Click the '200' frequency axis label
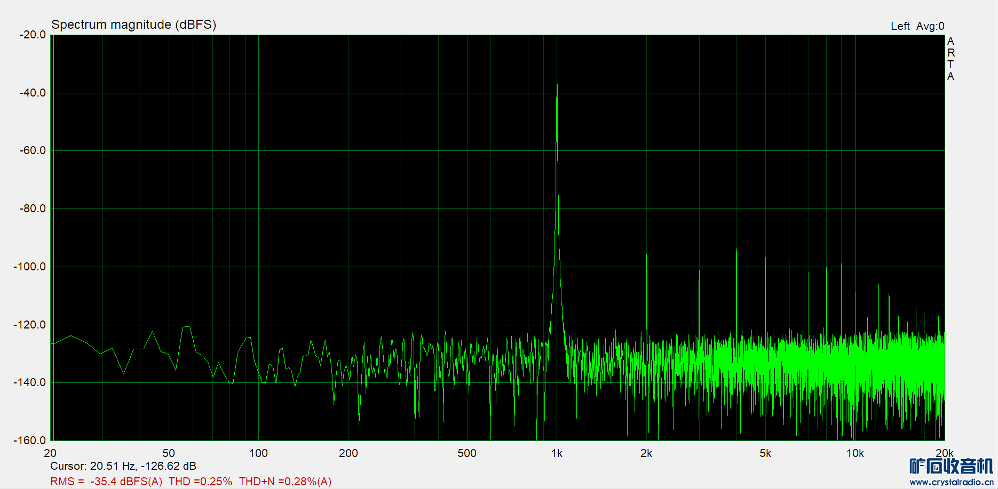 click(x=348, y=453)
